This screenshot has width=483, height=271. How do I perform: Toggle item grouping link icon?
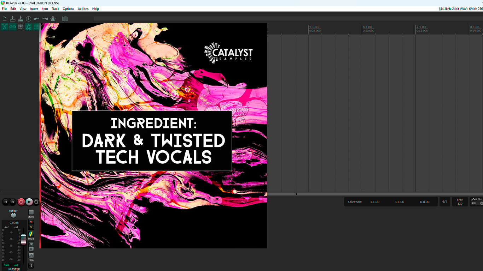pyautogui.click(x=13, y=27)
